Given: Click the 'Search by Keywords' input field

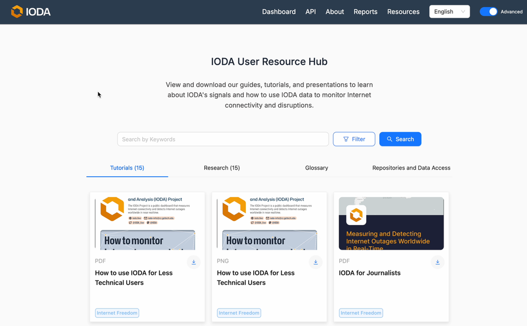Looking at the screenshot, I should [222, 139].
